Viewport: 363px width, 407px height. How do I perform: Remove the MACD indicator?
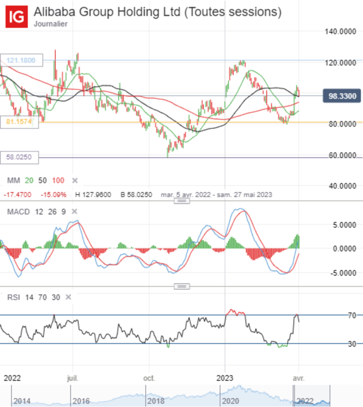click(x=75, y=211)
